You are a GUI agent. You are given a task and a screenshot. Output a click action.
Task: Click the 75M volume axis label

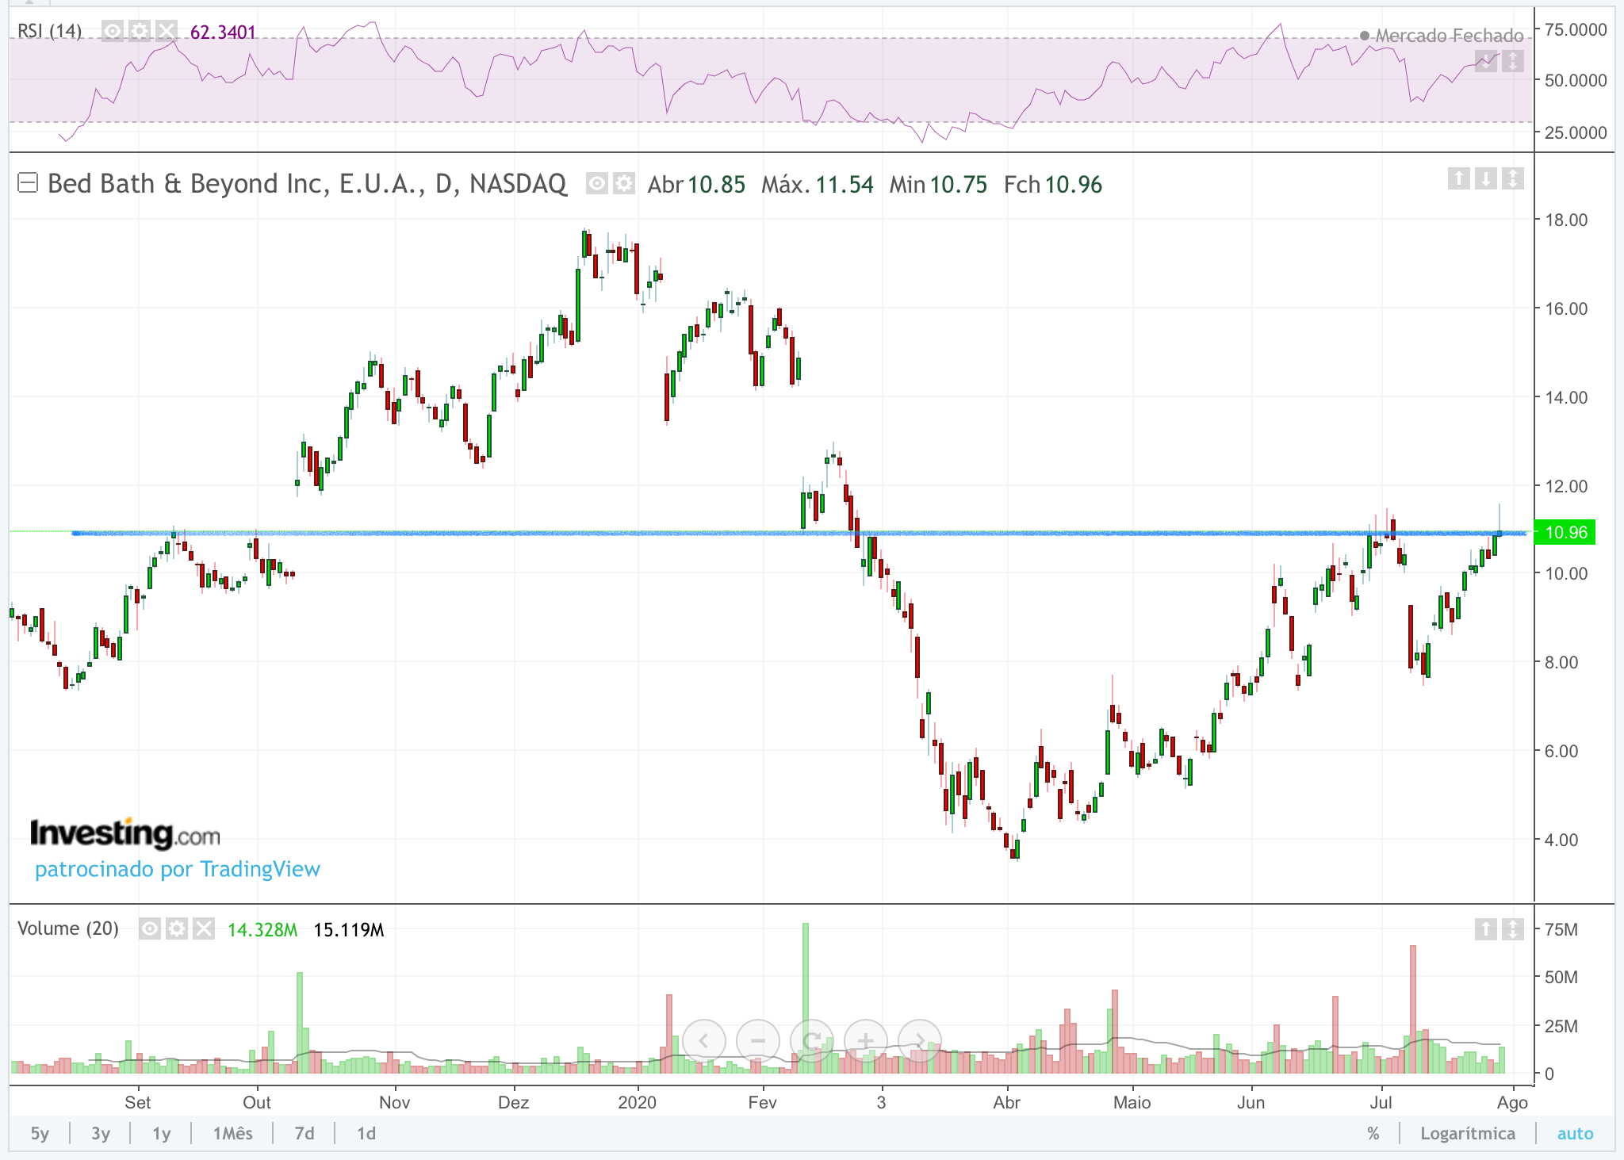click(x=1561, y=929)
